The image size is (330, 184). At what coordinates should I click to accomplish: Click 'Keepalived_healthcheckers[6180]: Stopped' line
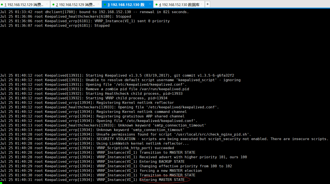click(x=65, y=17)
